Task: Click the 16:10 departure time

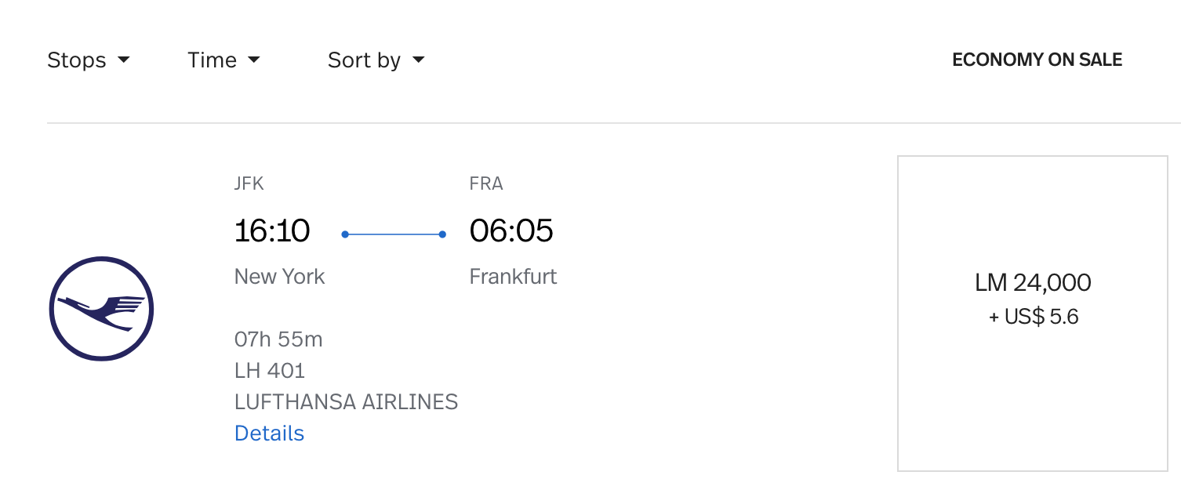Action: [272, 230]
